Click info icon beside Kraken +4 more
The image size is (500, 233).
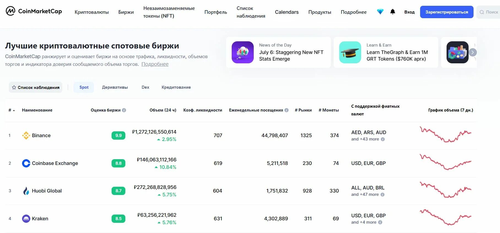click(380, 223)
